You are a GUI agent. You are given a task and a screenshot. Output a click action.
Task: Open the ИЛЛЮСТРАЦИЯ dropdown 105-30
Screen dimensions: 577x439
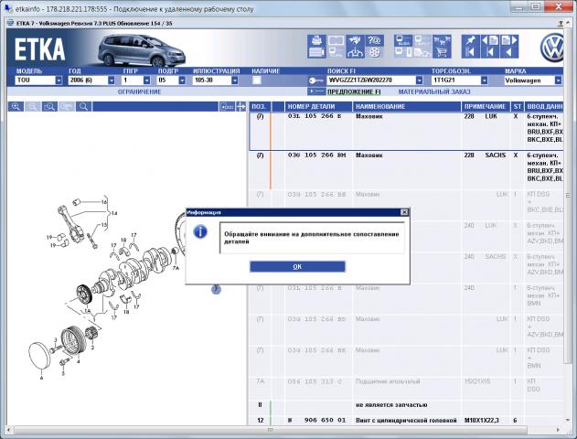(235, 80)
